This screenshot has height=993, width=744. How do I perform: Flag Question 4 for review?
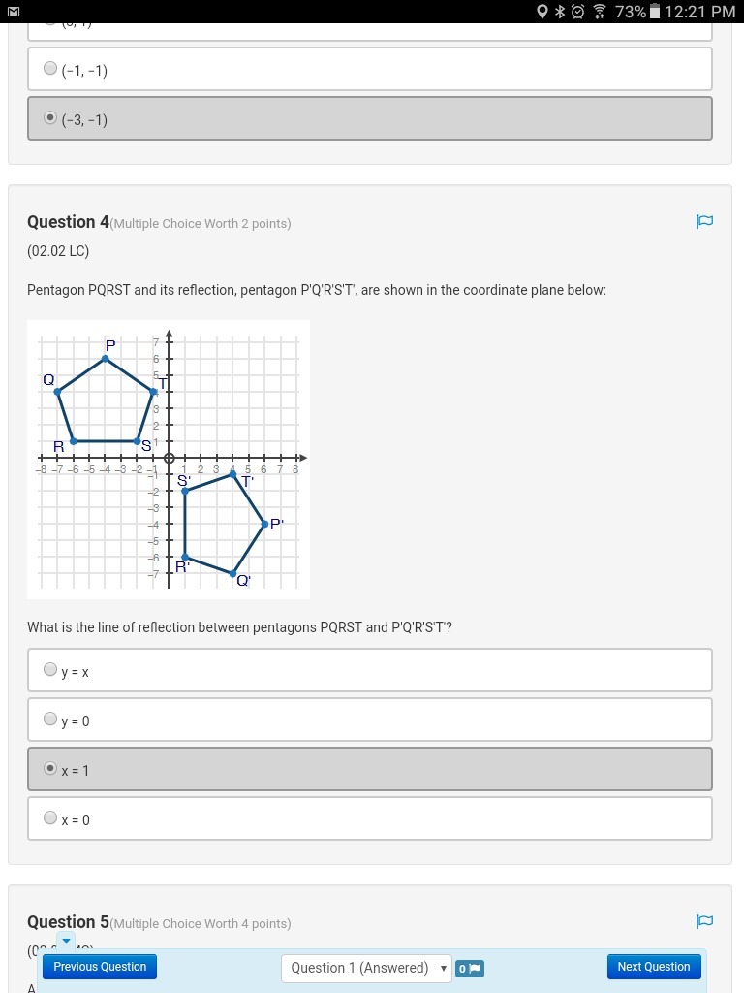point(704,222)
